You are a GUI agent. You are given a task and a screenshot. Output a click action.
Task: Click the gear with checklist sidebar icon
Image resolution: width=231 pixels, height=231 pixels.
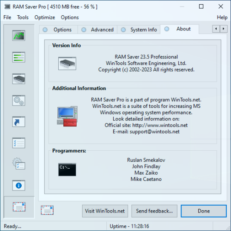(x=18, y=164)
